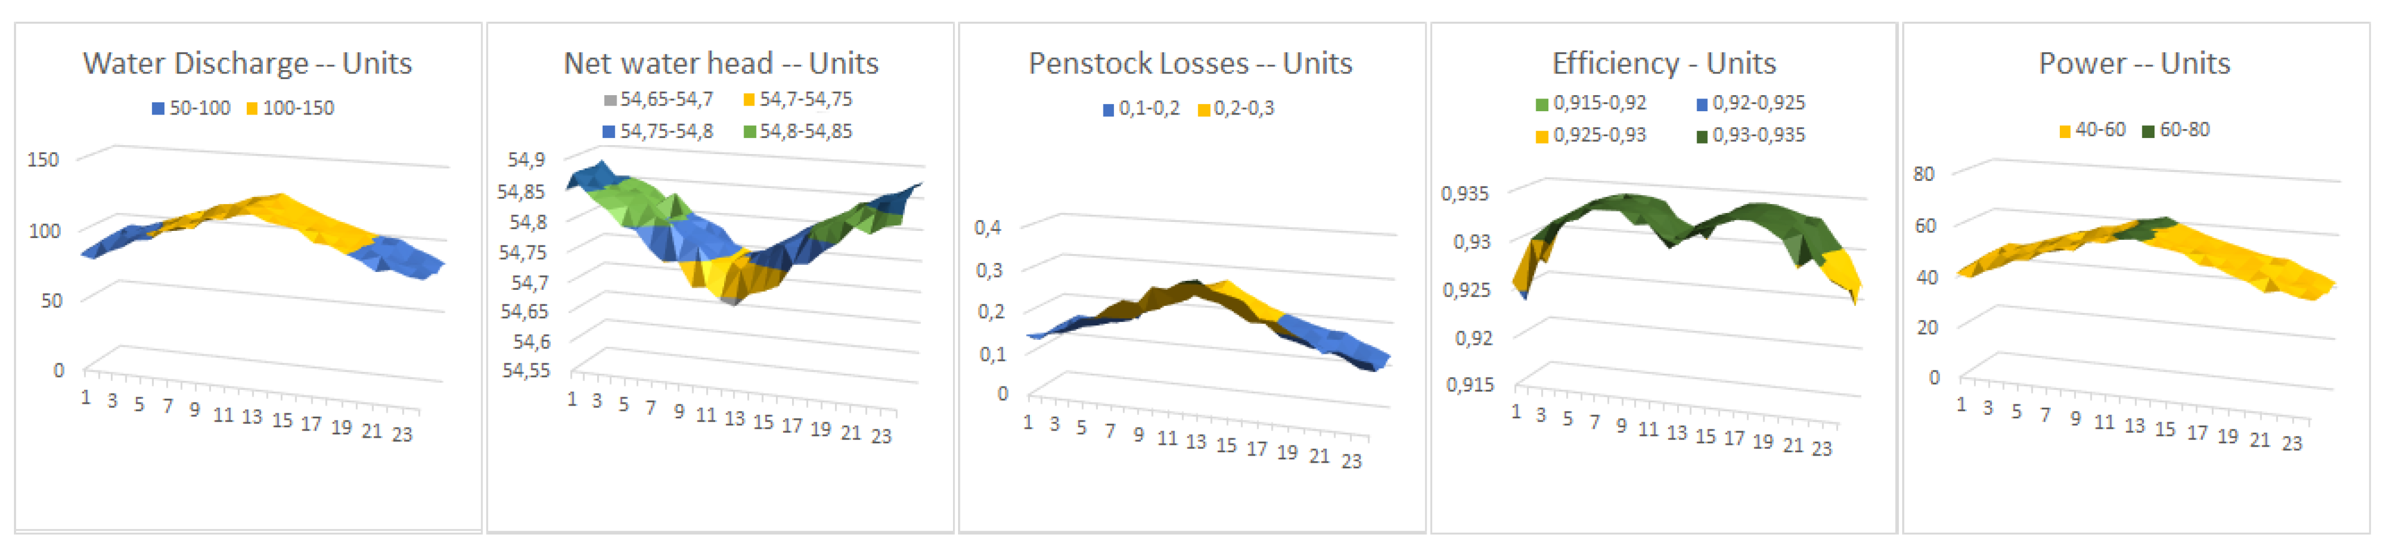Viewport: 2394px width, 554px height.
Task: Select the blue 0,1-0,2 legend swatch
Action: [1108, 110]
